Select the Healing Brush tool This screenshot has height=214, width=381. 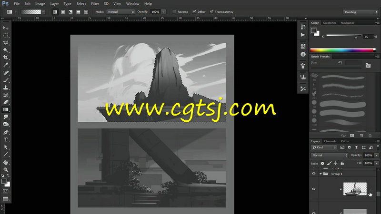coord(6,73)
